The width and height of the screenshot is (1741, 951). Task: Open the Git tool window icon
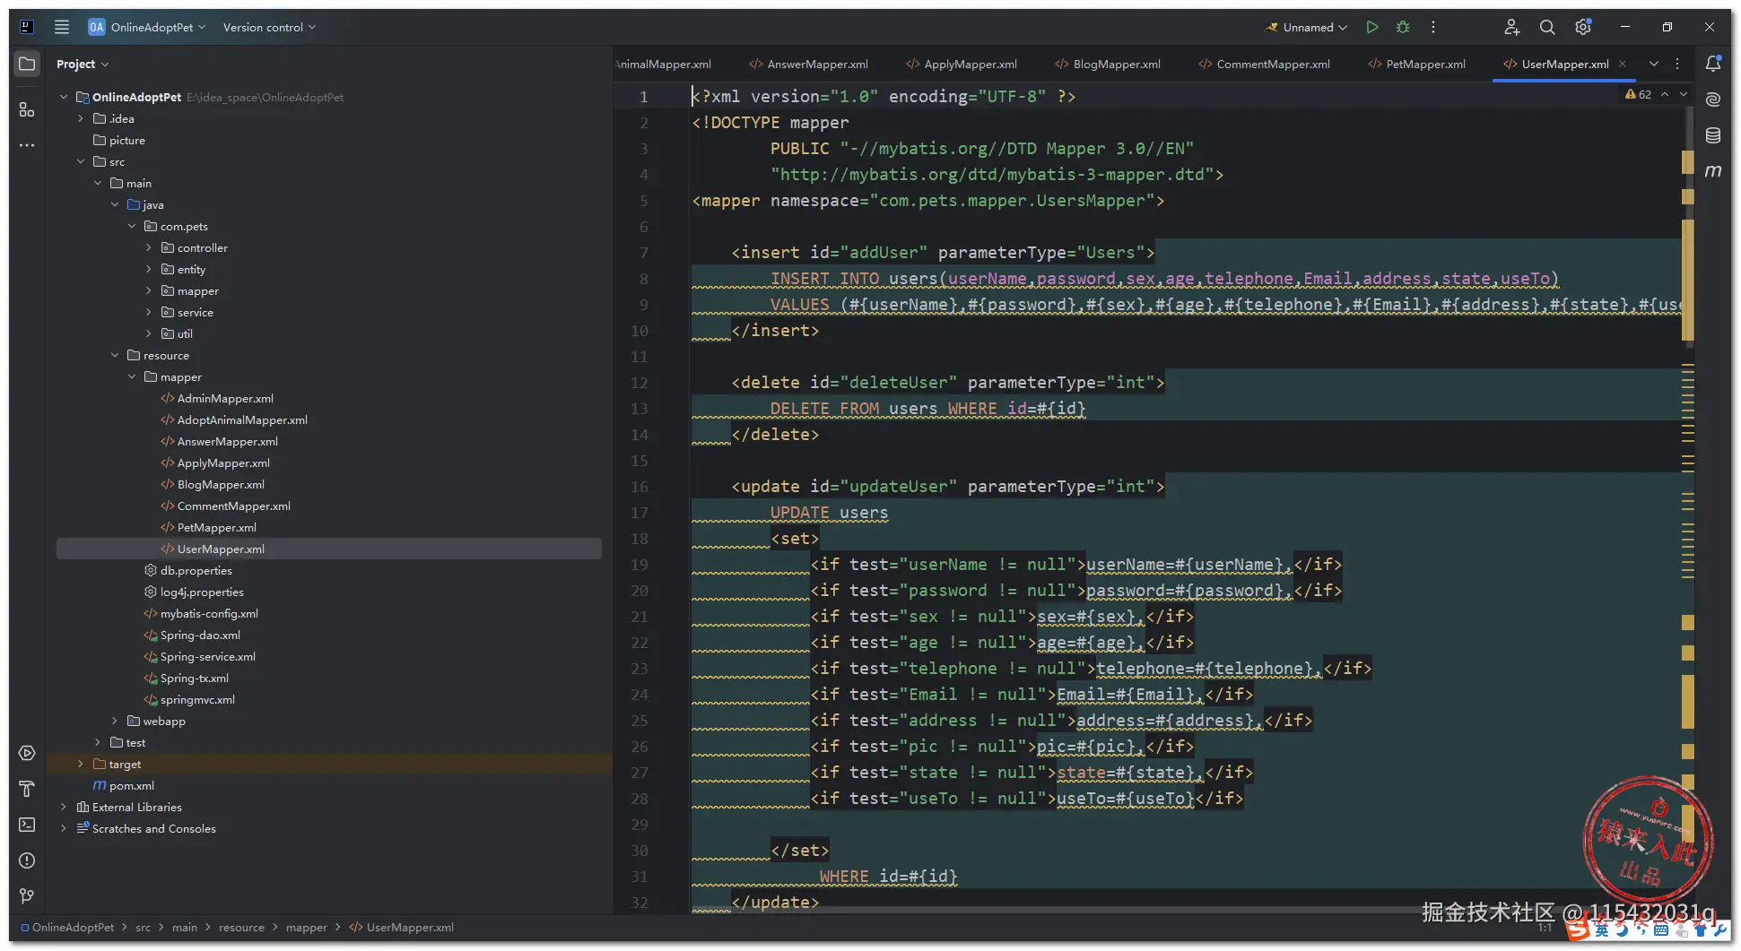[27, 896]
